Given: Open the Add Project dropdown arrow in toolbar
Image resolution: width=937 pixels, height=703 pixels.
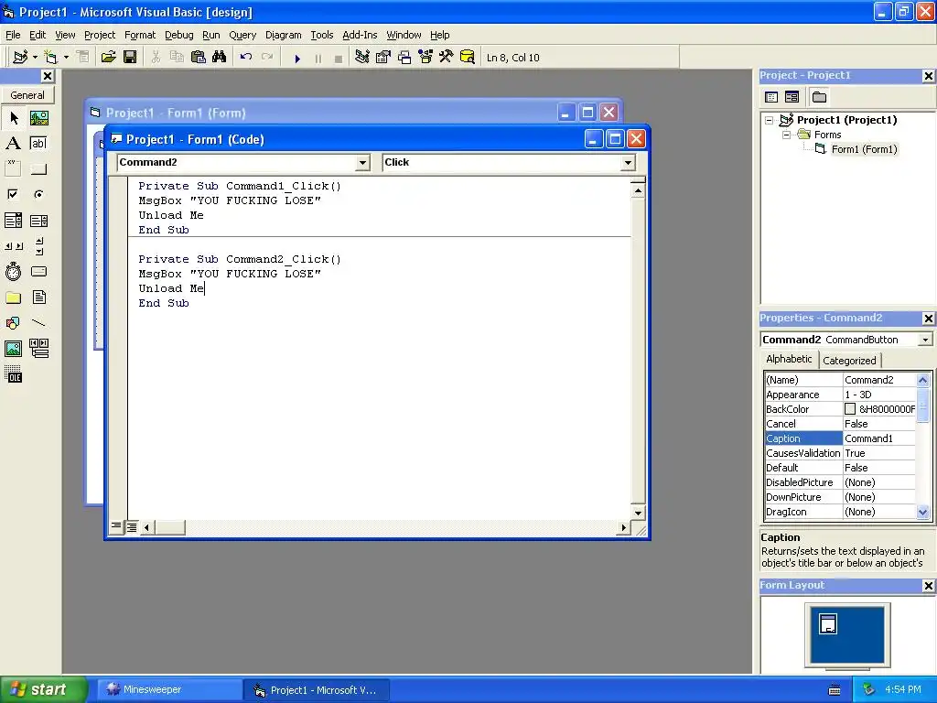Looking at the screenshot, I should click(x=35, y=58).
